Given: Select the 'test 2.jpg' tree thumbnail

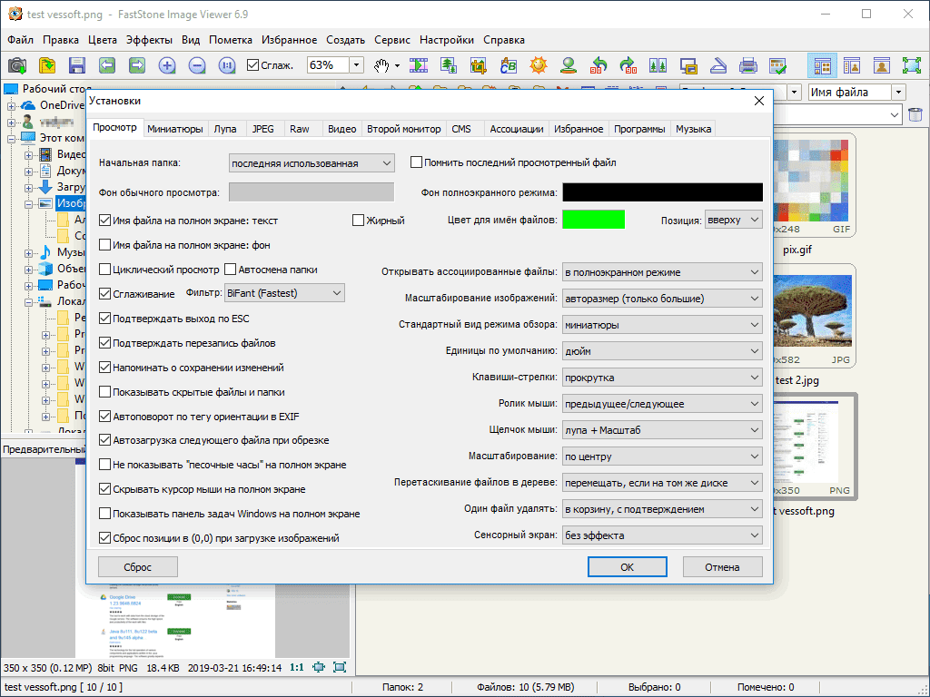Looking at the screenshot, I should 814,317.
